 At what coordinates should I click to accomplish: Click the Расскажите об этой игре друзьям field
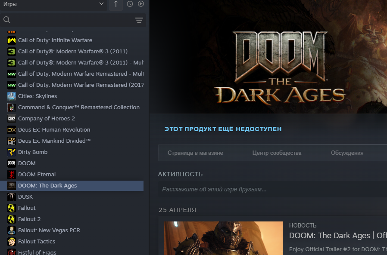[272, 189]
